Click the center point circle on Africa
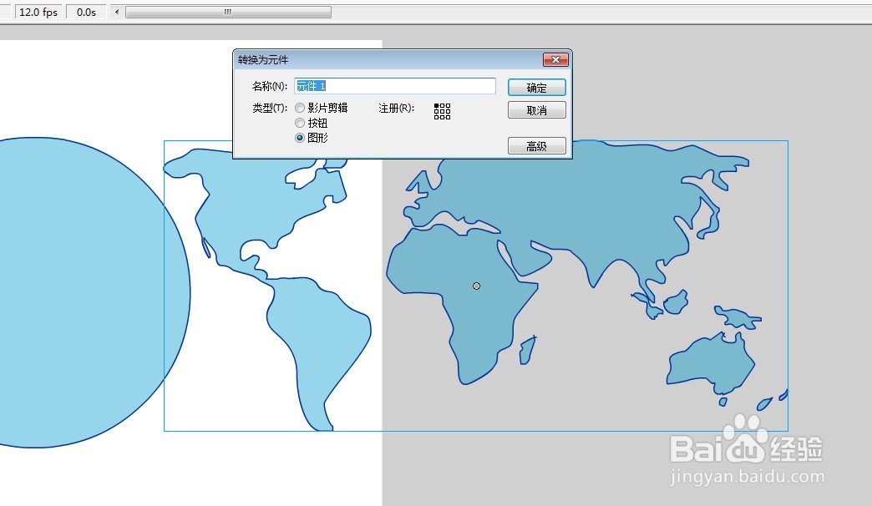Screen dimensions: 872x506 [477, 286]
